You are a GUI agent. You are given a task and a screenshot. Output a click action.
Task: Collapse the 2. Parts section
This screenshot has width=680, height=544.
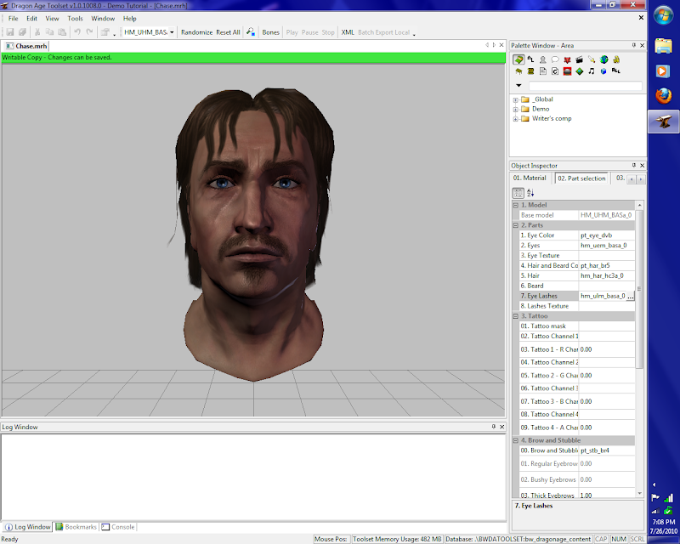click(x=515, y=225)
